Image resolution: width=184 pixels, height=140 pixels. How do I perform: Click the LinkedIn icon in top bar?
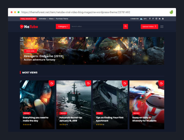coord(159,19)
